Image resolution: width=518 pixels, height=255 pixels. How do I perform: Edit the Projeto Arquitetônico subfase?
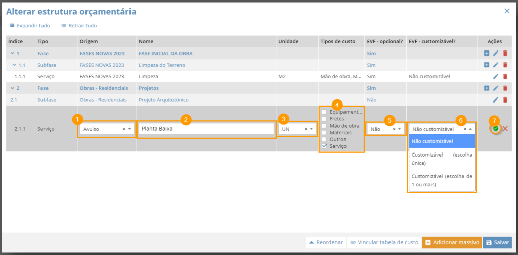[x=496, y=99]
